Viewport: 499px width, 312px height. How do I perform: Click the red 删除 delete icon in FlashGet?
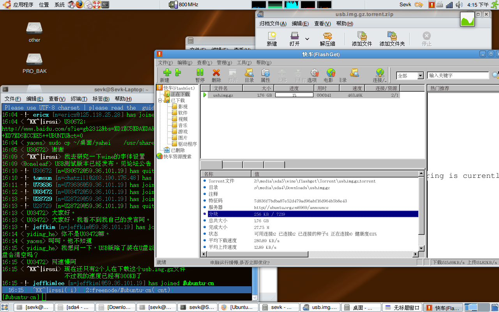point(216,73)
